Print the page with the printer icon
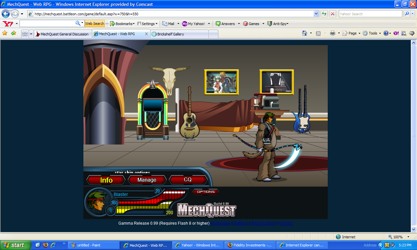 (x=333, y=33)
